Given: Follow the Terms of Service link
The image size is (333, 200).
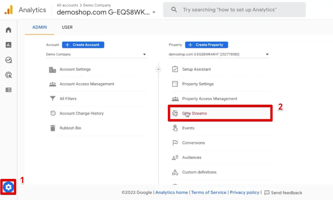Looking at the screenshot, I should (x=209, y=193).
